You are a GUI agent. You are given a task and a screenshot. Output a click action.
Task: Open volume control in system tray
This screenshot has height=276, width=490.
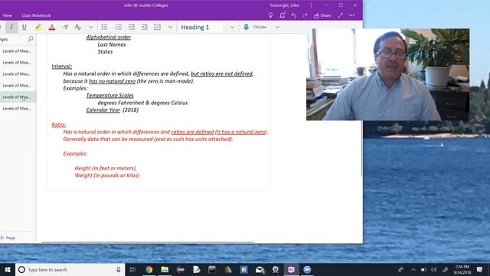pyautogui.click(x=434, y=269)
